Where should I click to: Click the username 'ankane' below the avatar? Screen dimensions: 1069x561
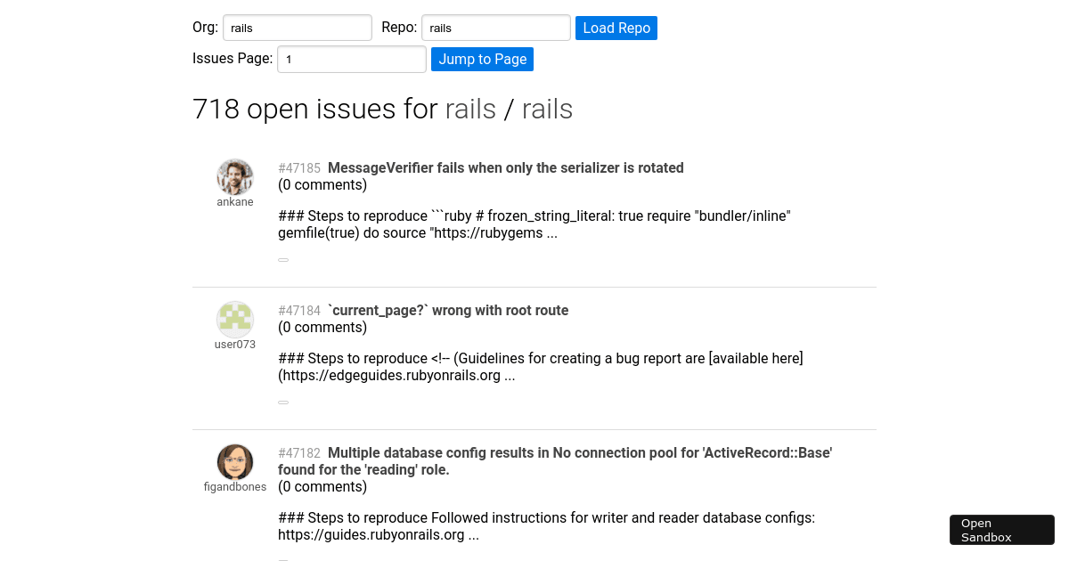pyautogui.click(x=234, y=201)
